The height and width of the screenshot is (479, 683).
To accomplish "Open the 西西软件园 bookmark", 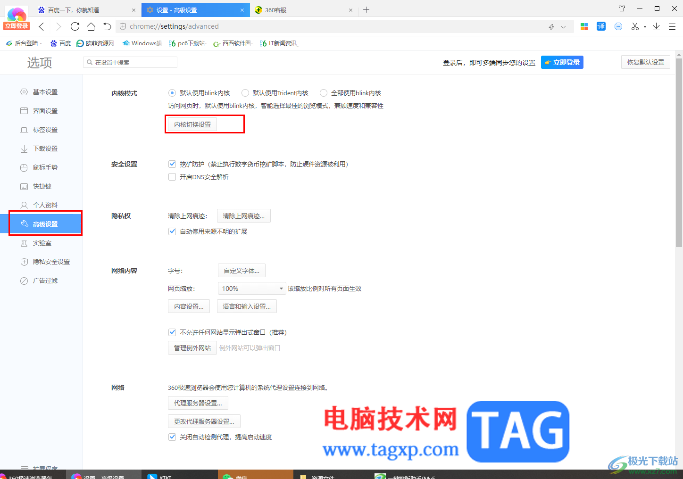I will click(x=232, y=43).
